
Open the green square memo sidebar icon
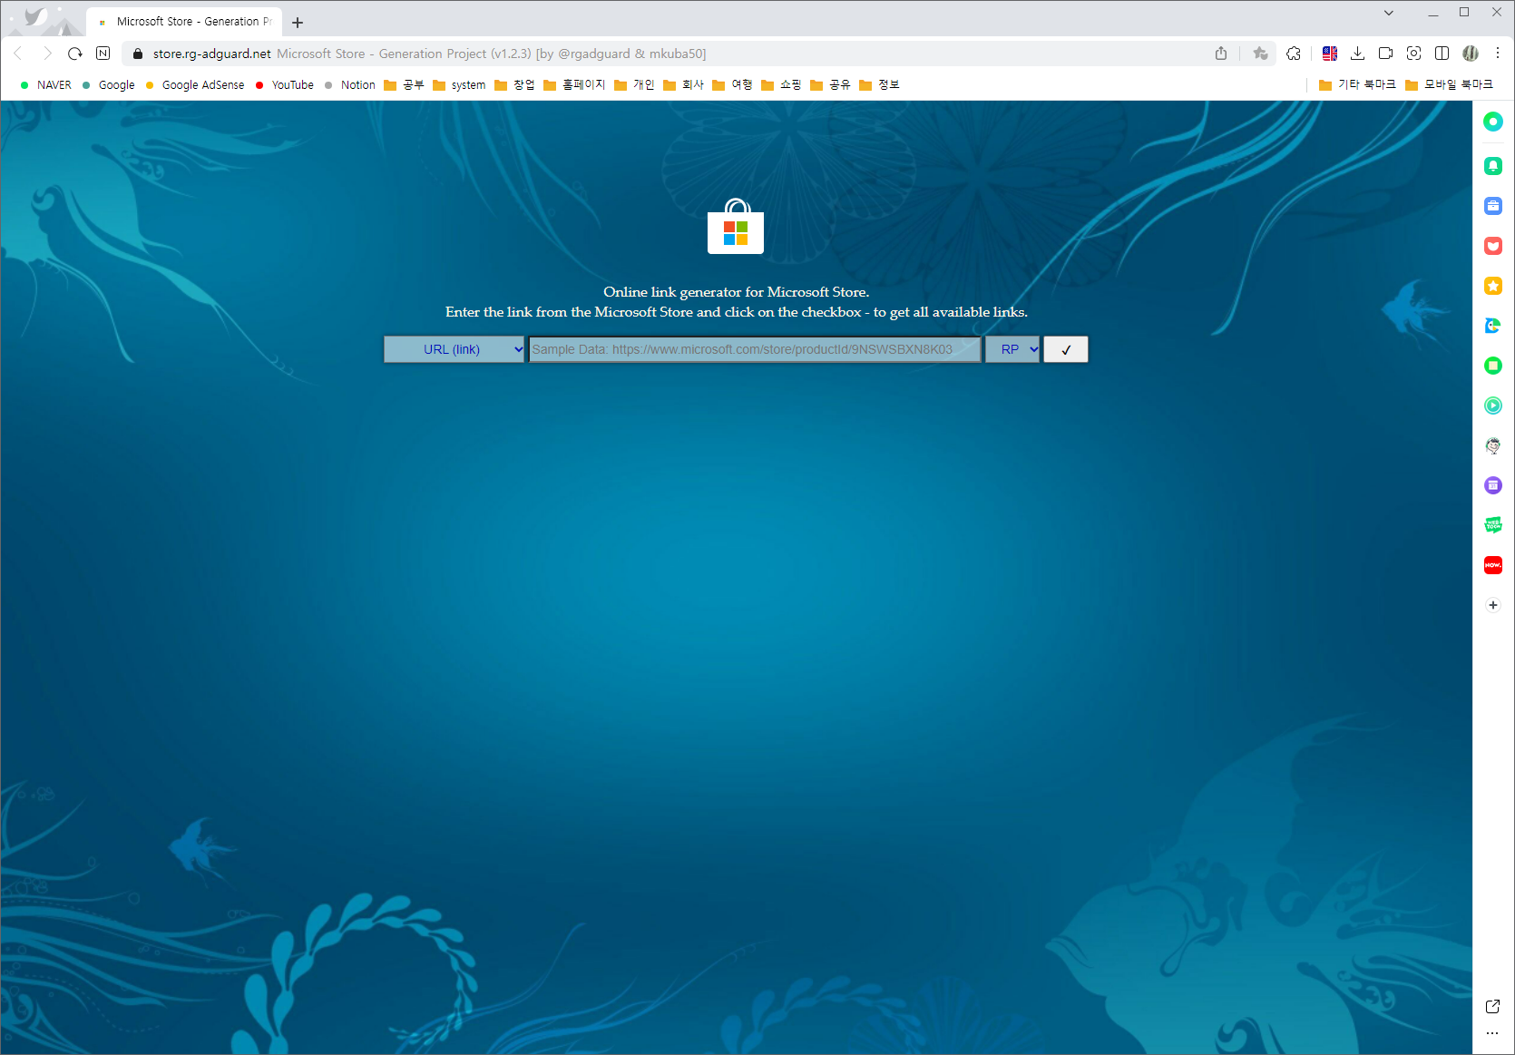click(1493, 366)
